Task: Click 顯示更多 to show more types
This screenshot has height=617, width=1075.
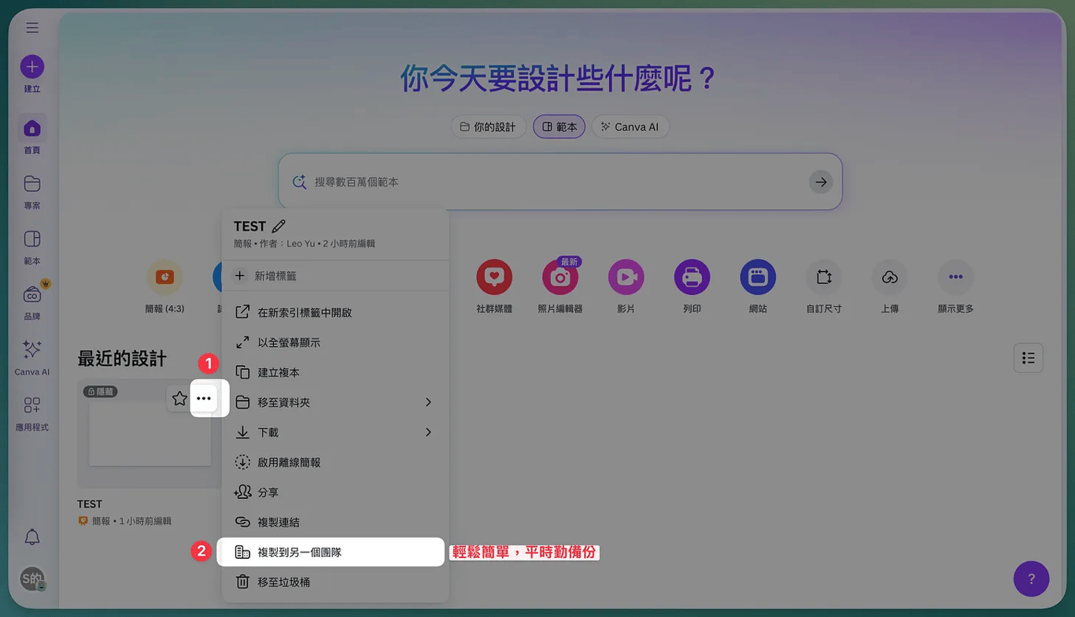Action: pyautogui.click(x=955, y=287)
